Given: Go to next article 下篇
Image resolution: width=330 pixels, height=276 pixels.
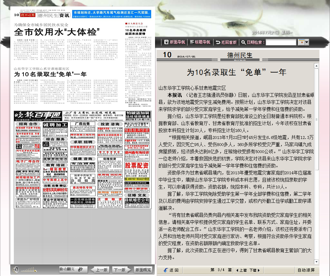Looking at the screenshot, I should (254, 270).
